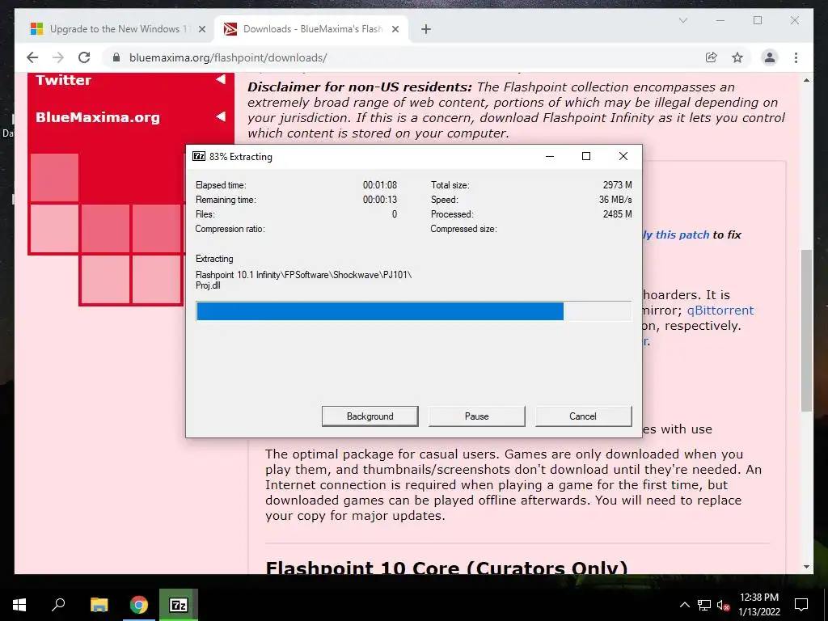Go back in Chrome
The height and width of the screenshot is (621, 828).
tap(32, 57)
